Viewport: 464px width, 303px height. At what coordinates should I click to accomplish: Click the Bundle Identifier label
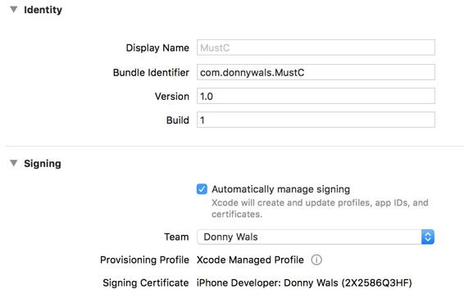tap(151, 72)
